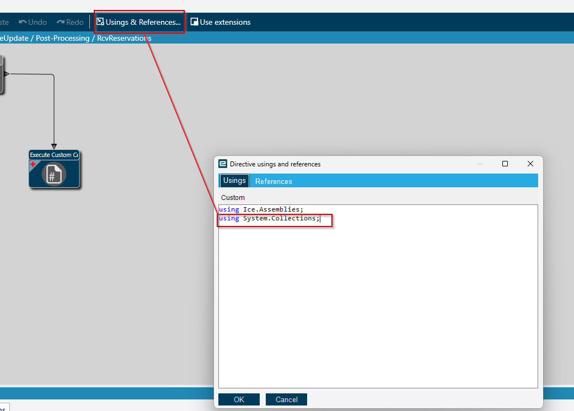Click the red plus marker on the node
Screen dimensions: 574x411
pos(33,164)
